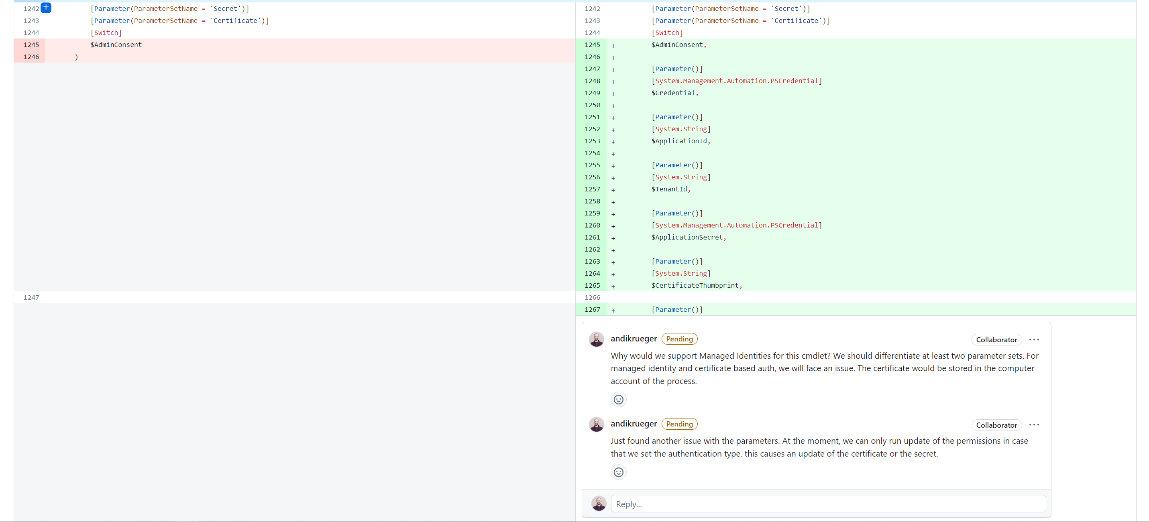This screenshot has width=1149, height=522.
Task: Click removed line number 1245 on left side
Action: [x=31, y=45]
